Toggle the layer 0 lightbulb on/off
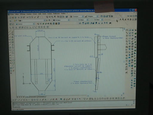This screenshot has height=115, width=153. (13, 21)
